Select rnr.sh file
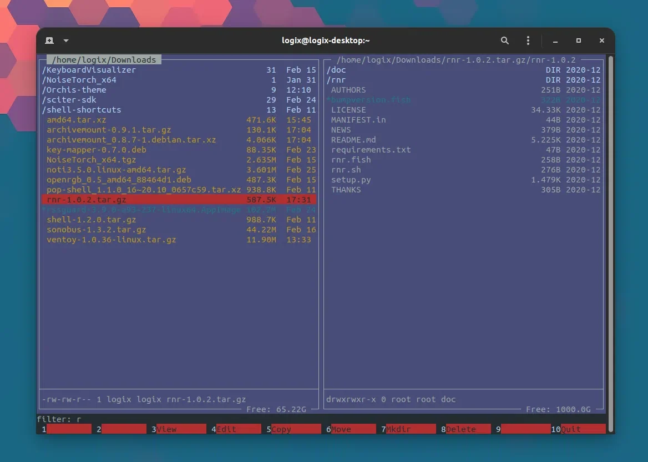 tap(463, 169)
